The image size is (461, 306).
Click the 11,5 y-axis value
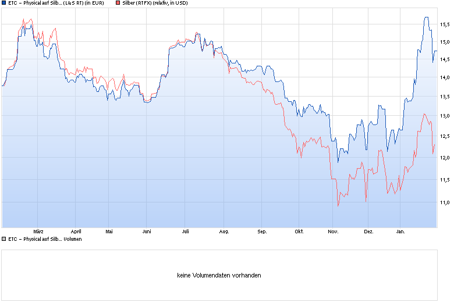click(445, 180)
